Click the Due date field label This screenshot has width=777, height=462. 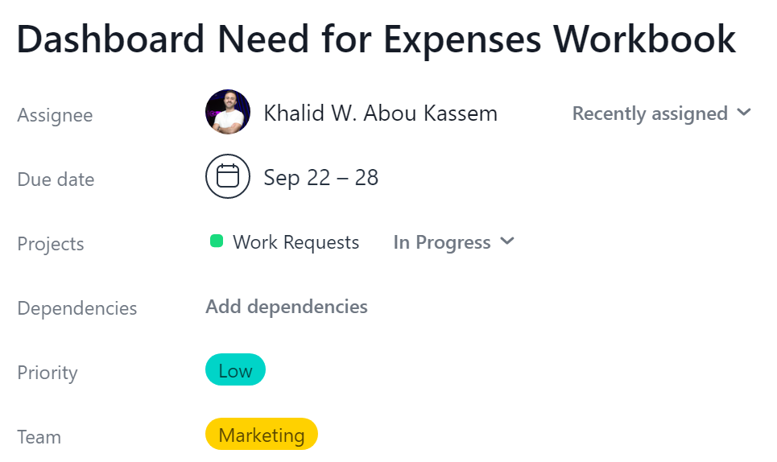[56, 179]
